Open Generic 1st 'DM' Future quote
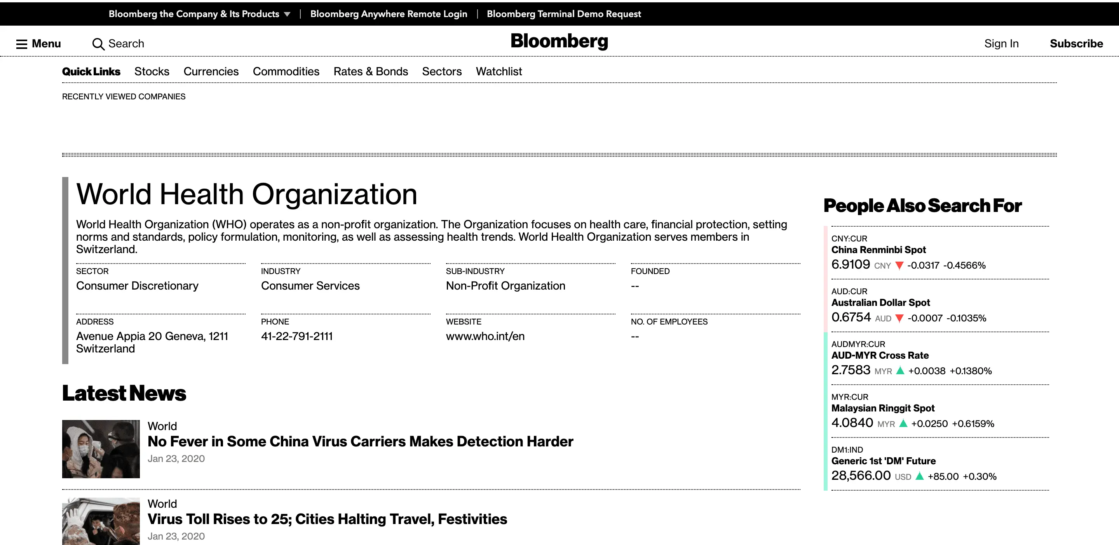The height and width of the screenshot is (545, 1119). pos(883,461)
